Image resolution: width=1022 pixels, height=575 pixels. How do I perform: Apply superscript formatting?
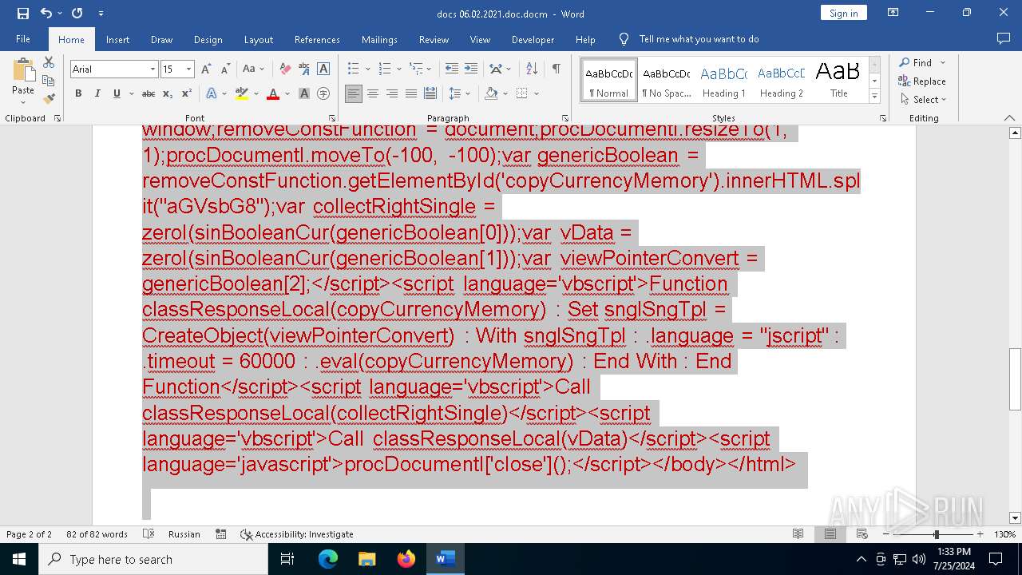point(186,93)
